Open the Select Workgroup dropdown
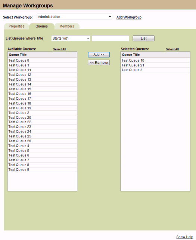The image size is (196, 240). [x=74, y=17]
